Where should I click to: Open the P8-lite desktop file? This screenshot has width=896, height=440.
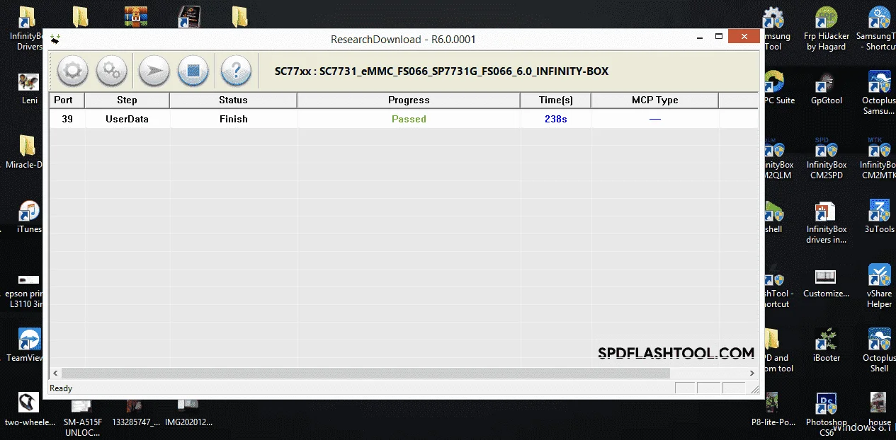pos(773,410)
